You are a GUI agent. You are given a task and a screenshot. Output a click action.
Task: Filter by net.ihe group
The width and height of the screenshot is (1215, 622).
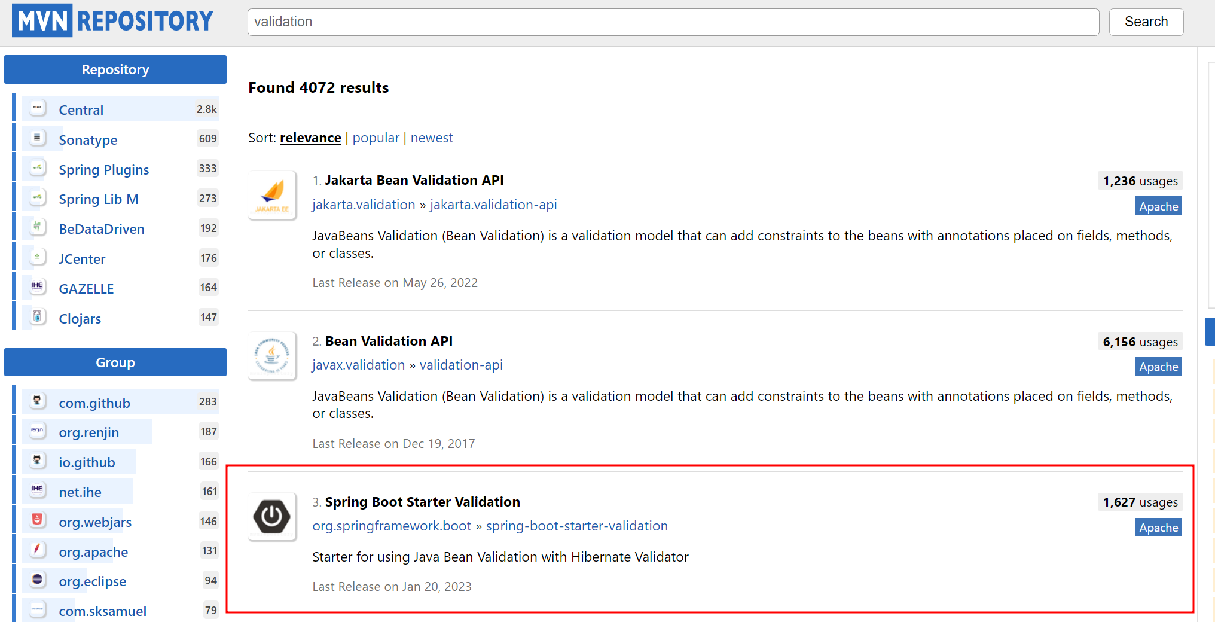tap(80, 492)
